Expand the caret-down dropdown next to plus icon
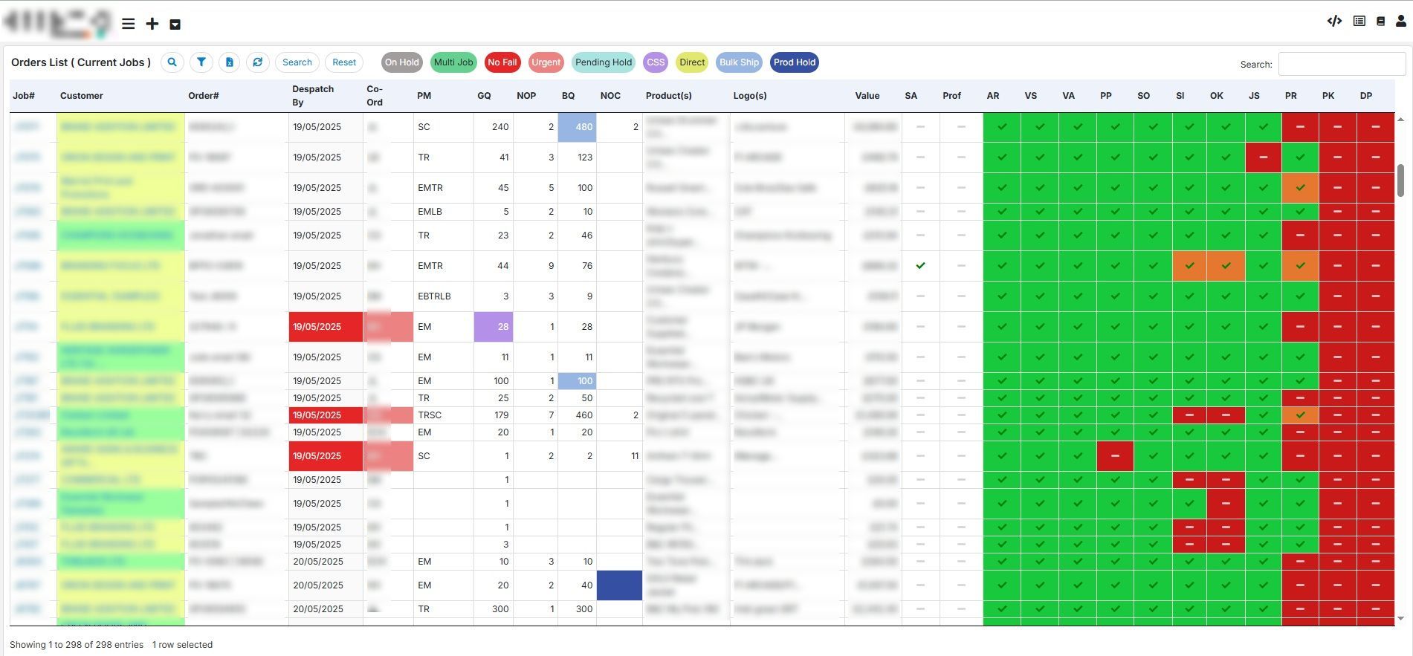Viewport: 1413px width, 656px height. (x=175, y=25)
